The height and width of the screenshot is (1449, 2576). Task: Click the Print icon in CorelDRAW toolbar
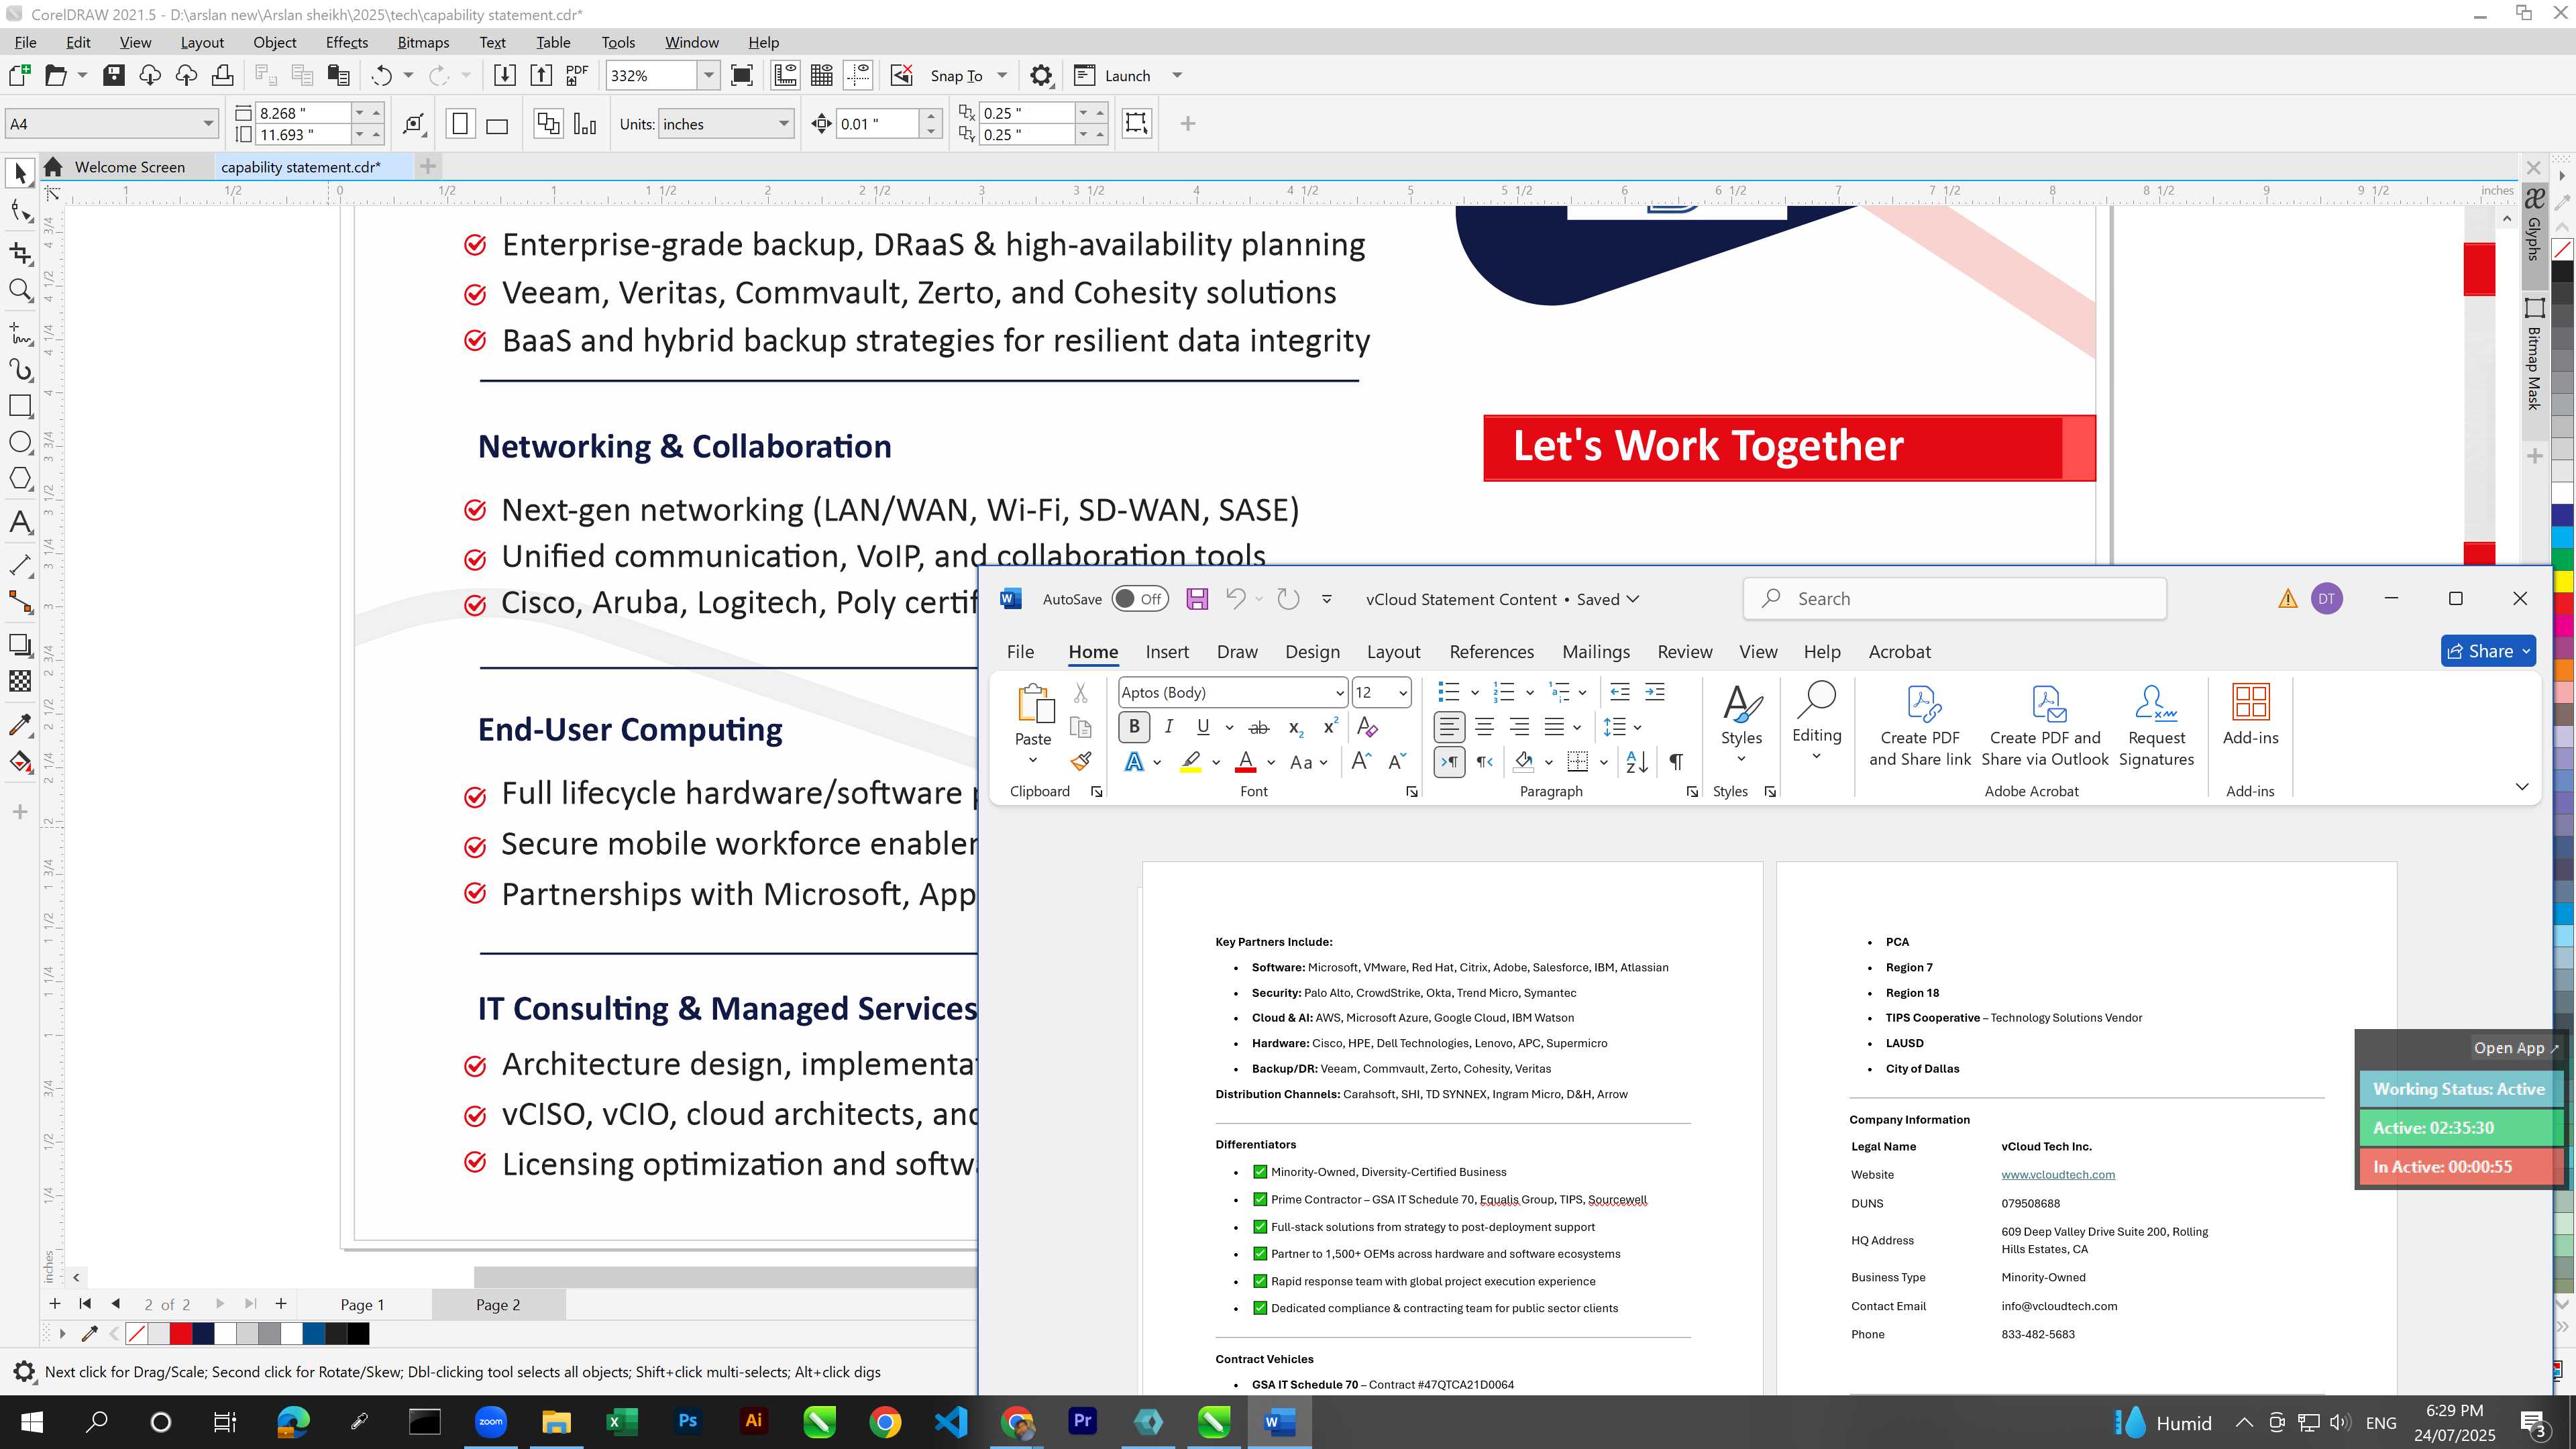point(222,76)
